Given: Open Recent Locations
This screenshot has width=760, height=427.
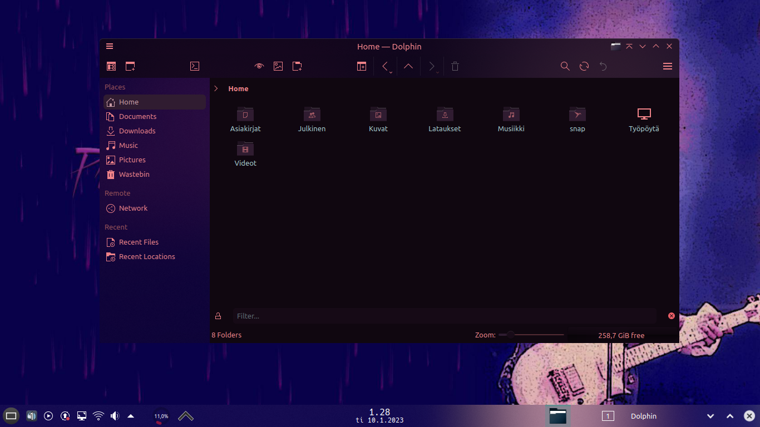Looking at the screenshot, I should click(155, 256).
